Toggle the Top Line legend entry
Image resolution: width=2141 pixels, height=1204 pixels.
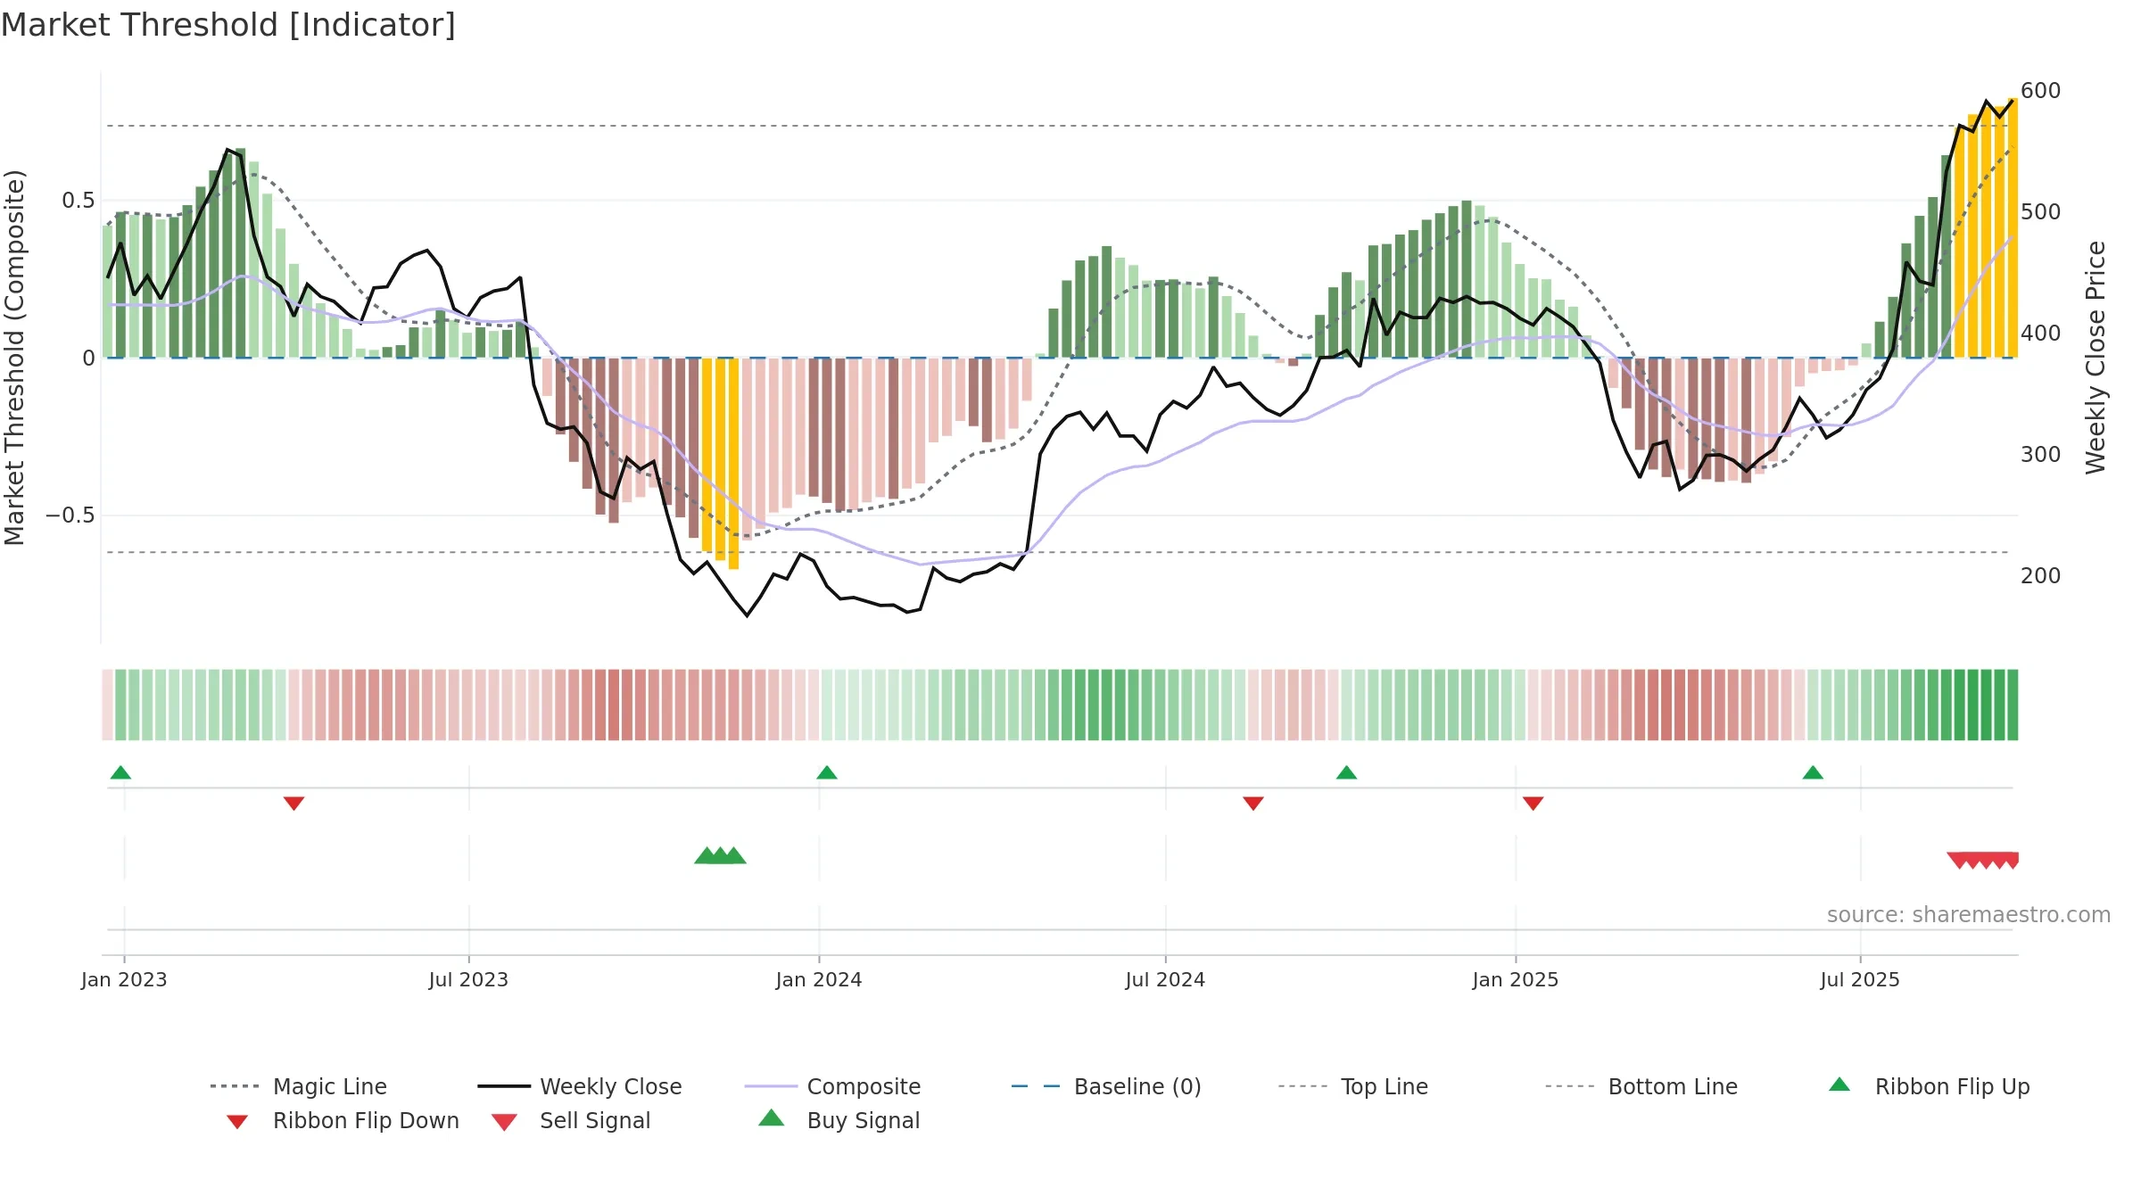pos(1352,1086)
